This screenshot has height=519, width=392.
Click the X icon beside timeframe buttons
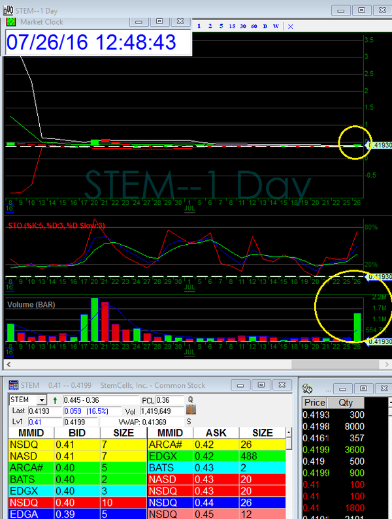pyautogui.click(x=291, y=26)
